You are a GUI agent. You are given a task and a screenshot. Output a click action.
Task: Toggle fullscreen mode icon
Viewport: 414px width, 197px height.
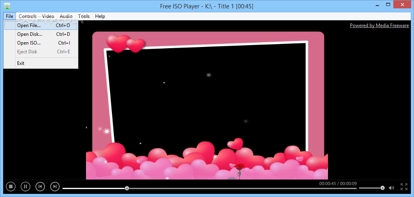point(404,187)
